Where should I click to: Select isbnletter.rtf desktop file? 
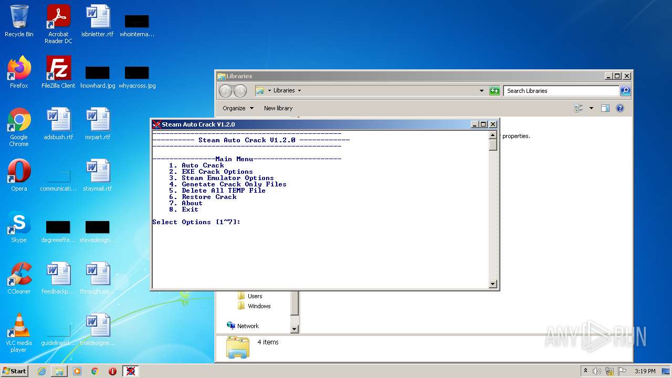tap(98, 21)
